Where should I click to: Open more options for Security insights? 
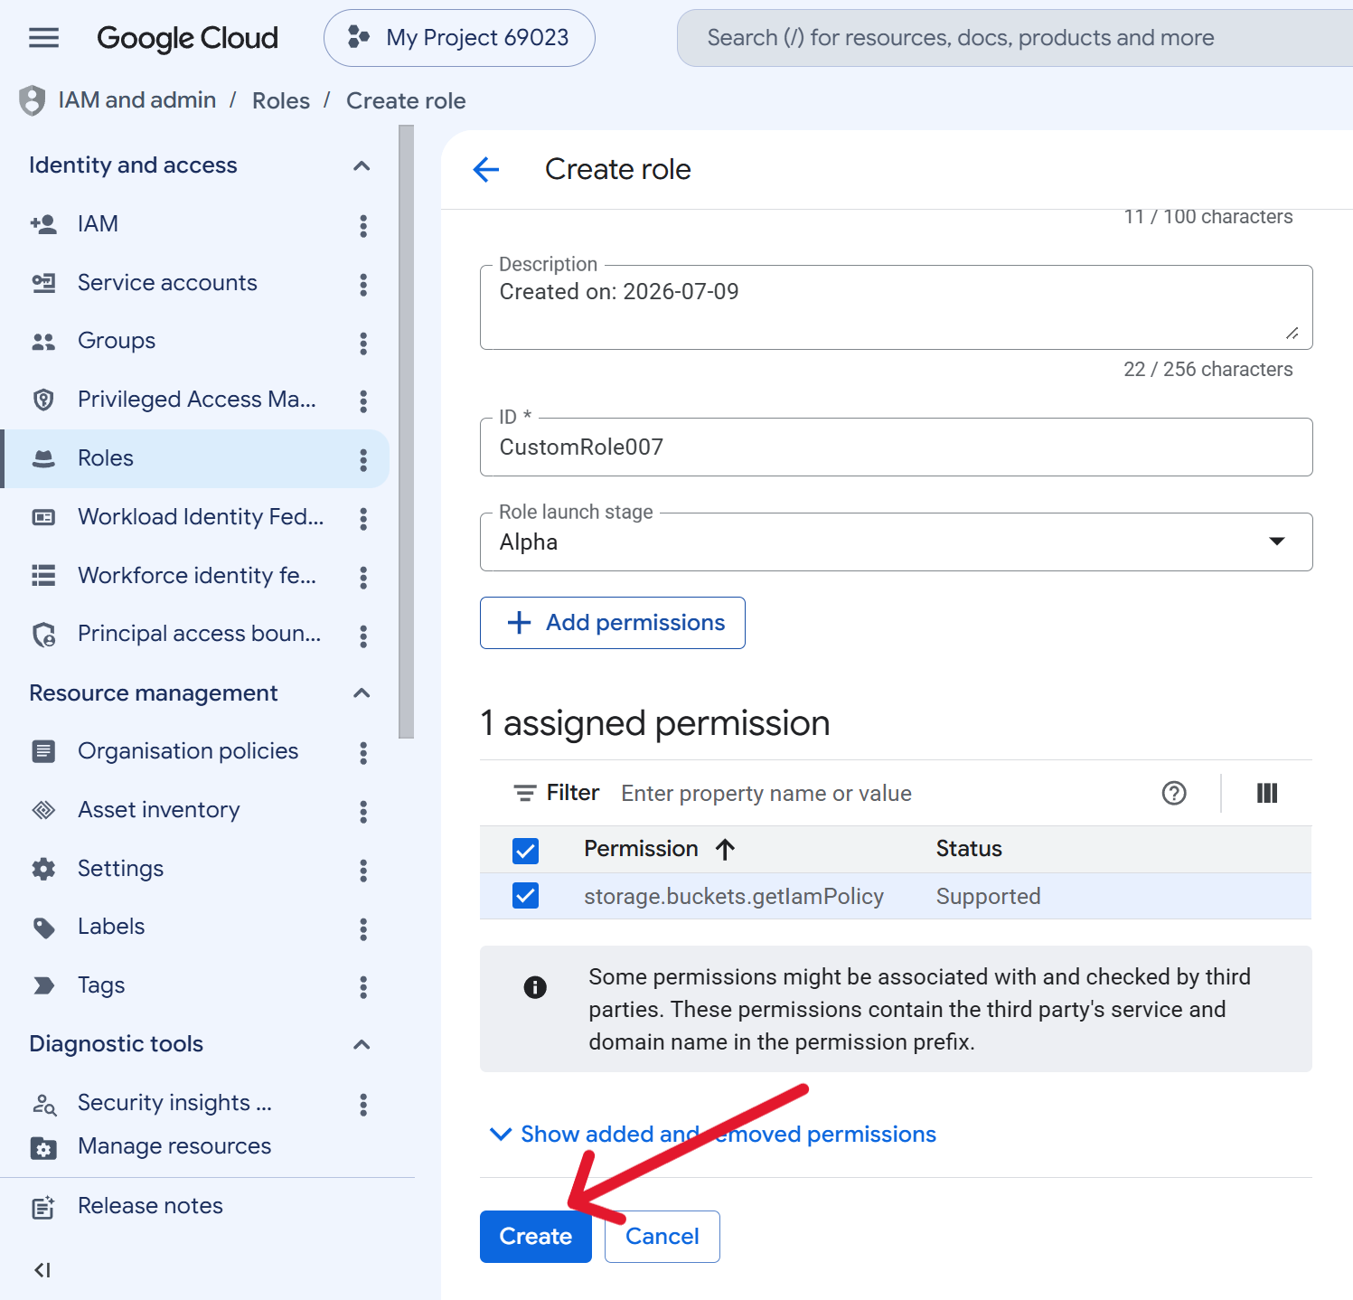[x=363, y=1104]
